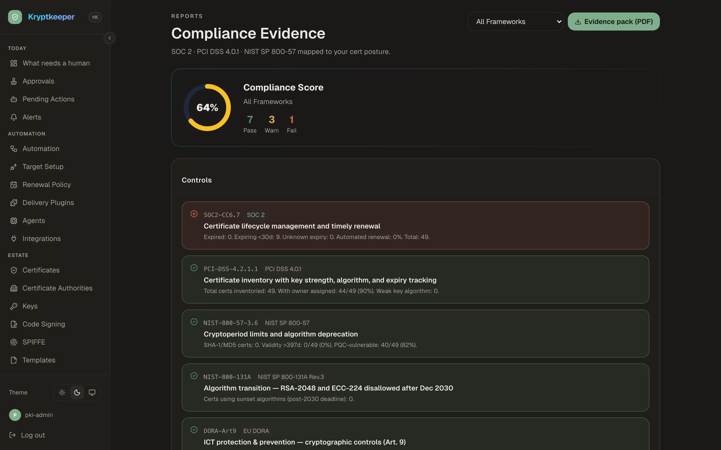Select dark theme moon toggle
This screenshot has height=450, width=721.
pos(77,392)
